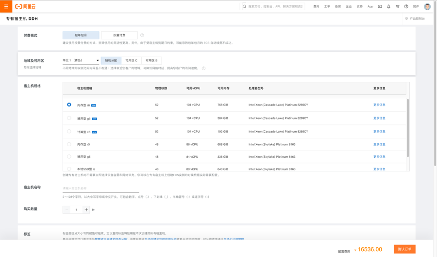The height and width of the screenshot is (257, 437).
Task: Click 更多信息 for 内存型 r5 row
Action: [379, 144]
